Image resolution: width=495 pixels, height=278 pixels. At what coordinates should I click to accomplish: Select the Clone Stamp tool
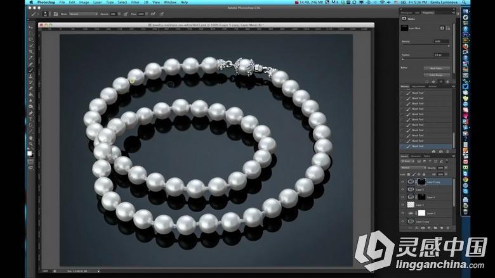pyautogui.click(x=30, y=77)
